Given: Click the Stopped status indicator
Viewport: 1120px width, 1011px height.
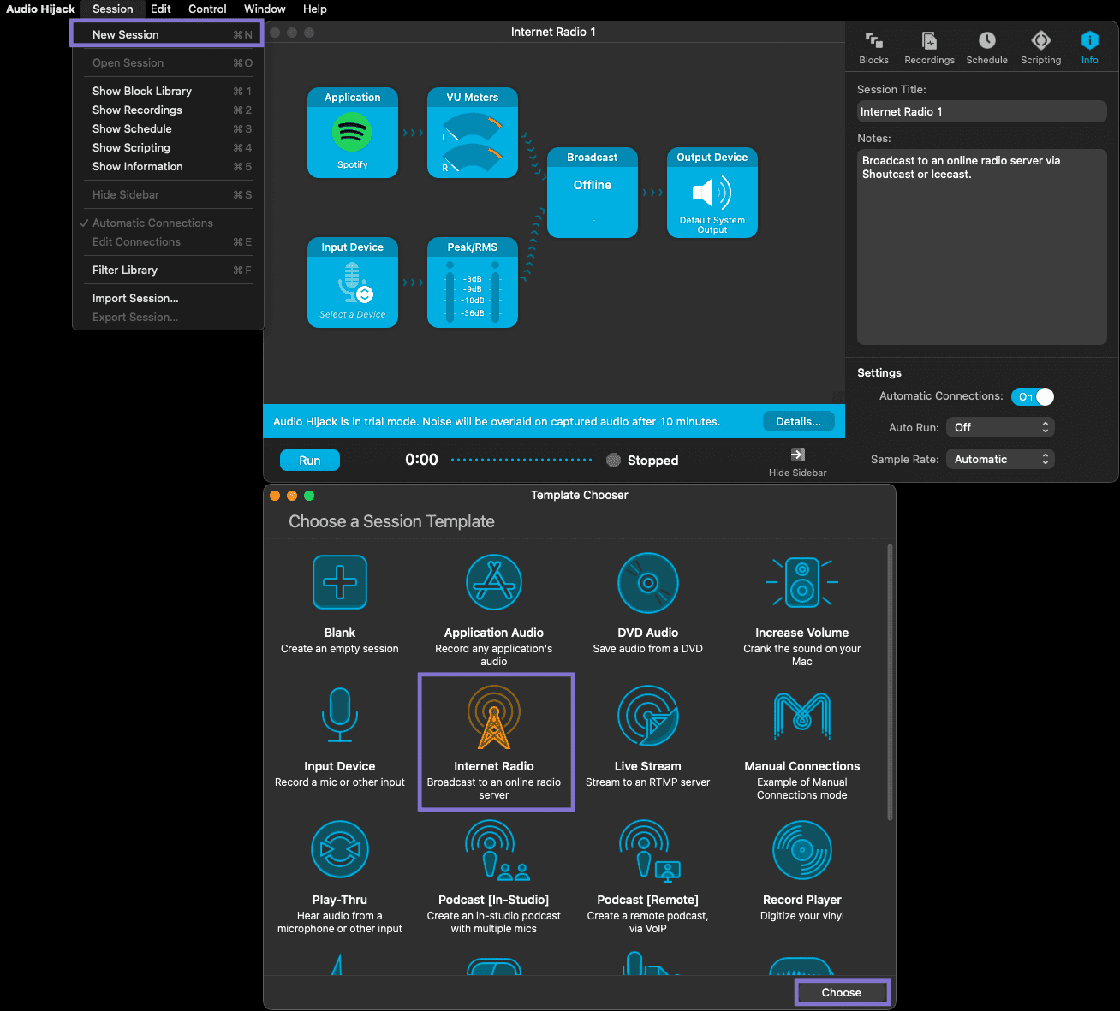Looking at the screenshot, I should [643, 461].
